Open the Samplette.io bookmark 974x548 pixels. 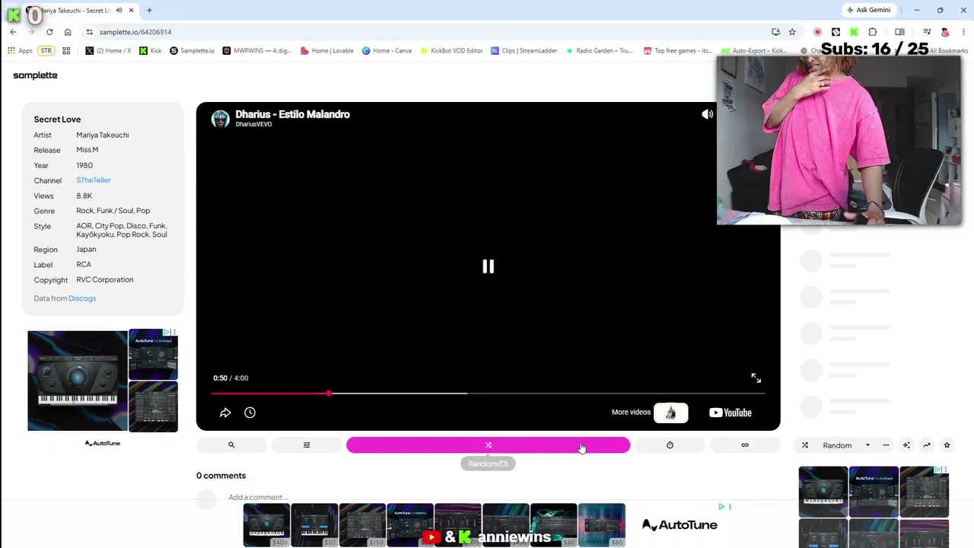[x=193, y=51]
